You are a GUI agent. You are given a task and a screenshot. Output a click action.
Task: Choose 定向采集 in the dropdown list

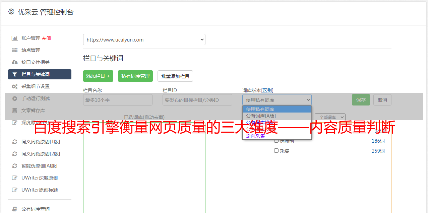tap(277, 136)
